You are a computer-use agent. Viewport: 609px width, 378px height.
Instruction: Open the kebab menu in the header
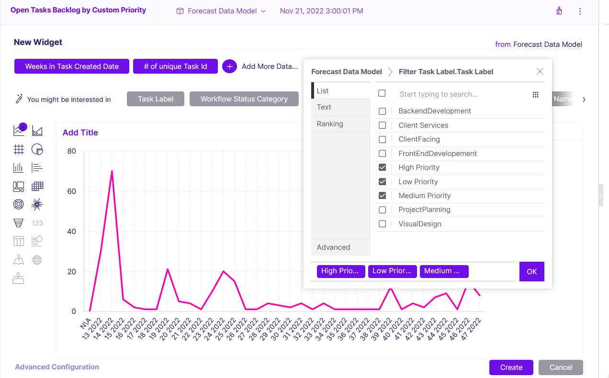pyautogui.click(x=580, y=11)
